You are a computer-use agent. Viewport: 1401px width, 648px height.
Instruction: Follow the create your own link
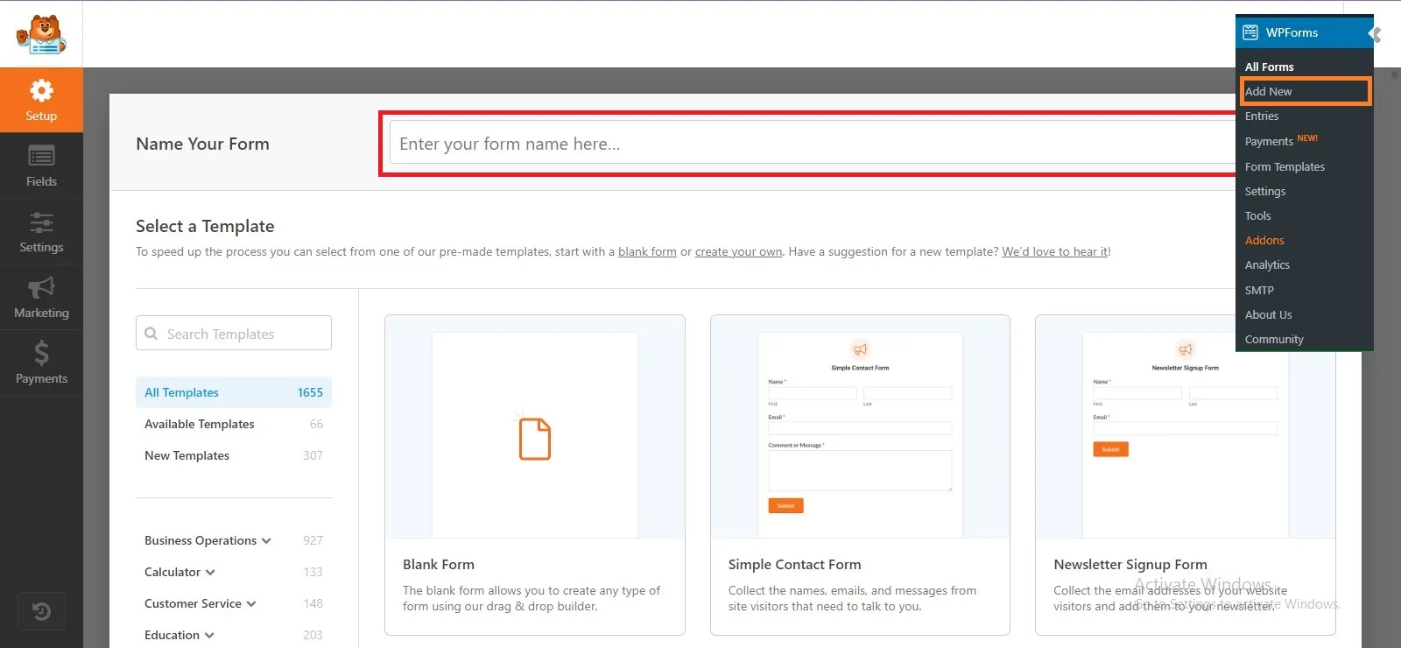click(x=739, y=251)
